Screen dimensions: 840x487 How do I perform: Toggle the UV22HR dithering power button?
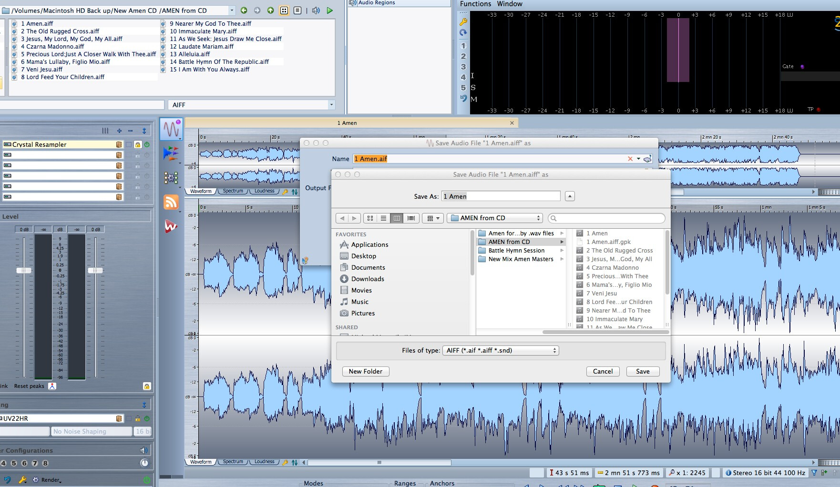147,418
